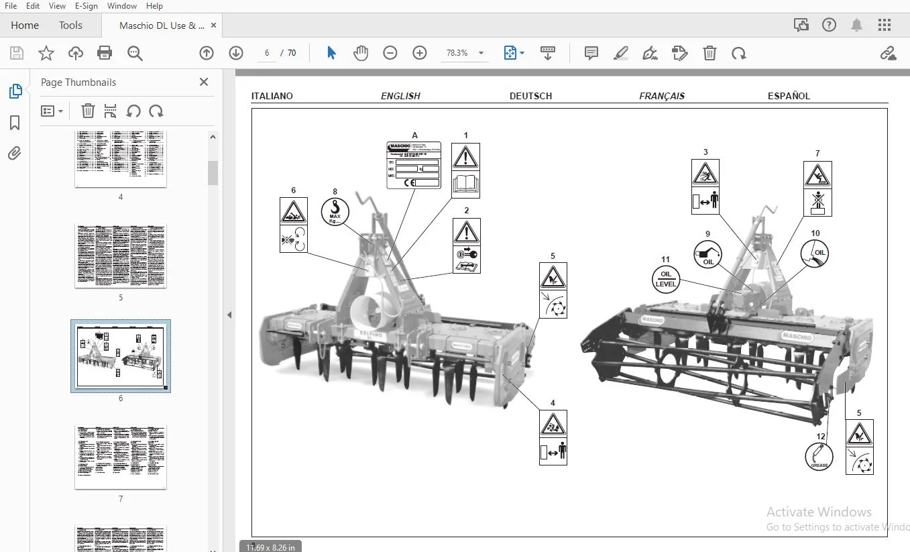
Task: Open the share-with-others chat icon
Action: (x=801, y=25)
